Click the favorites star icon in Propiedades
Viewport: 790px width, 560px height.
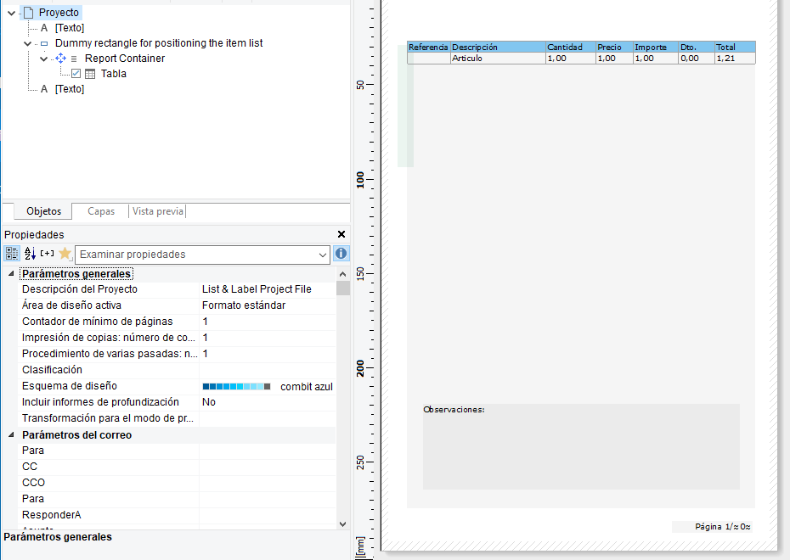coord(65,254)
